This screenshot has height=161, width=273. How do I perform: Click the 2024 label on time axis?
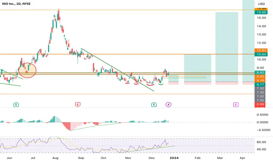(x=174, y=158)
